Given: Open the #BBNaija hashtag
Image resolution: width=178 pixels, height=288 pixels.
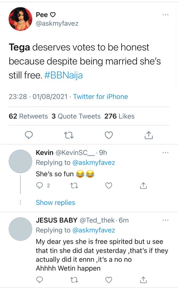Looking at the screenshot, I should point(64,75).
